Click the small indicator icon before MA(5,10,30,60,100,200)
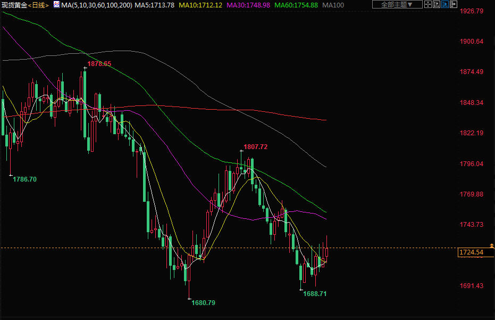Image resolution: width=495 pixels, height=320 pixels. pos(56,5)
